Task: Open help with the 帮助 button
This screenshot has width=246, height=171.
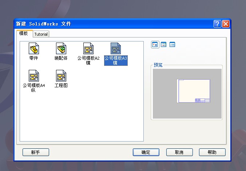Action: click(212, 152)
